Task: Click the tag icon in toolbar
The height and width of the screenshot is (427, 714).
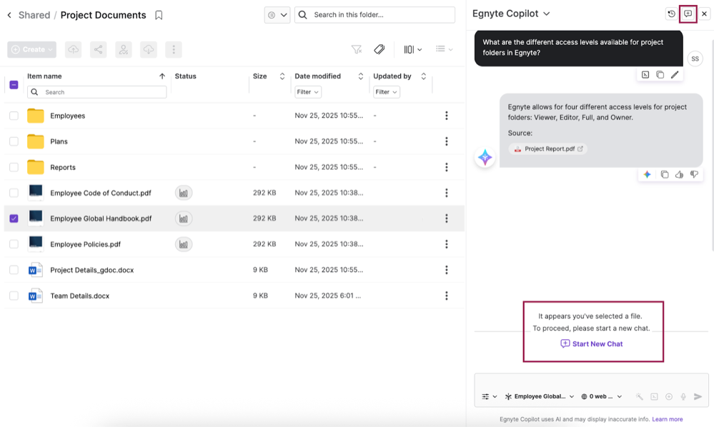Action: pos(380,49)
